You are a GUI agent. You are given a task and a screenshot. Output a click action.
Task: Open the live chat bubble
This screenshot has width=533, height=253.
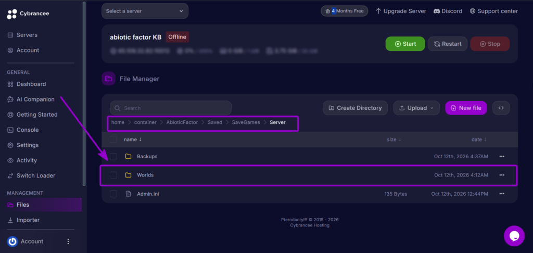point(514,236)
